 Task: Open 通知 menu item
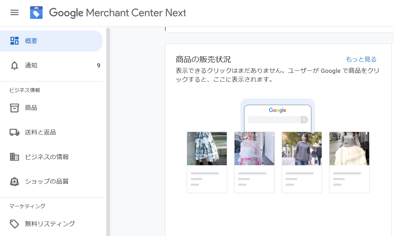[31, 65]
